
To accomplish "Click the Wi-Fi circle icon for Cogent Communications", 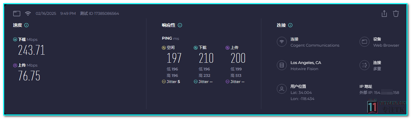I will tap(282, 42).
